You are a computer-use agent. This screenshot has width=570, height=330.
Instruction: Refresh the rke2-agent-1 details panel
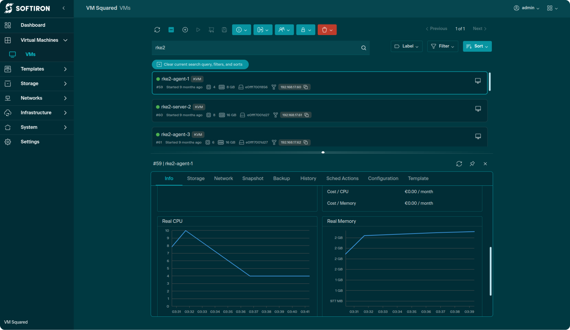pyautogui.click(x=459, y=164)
